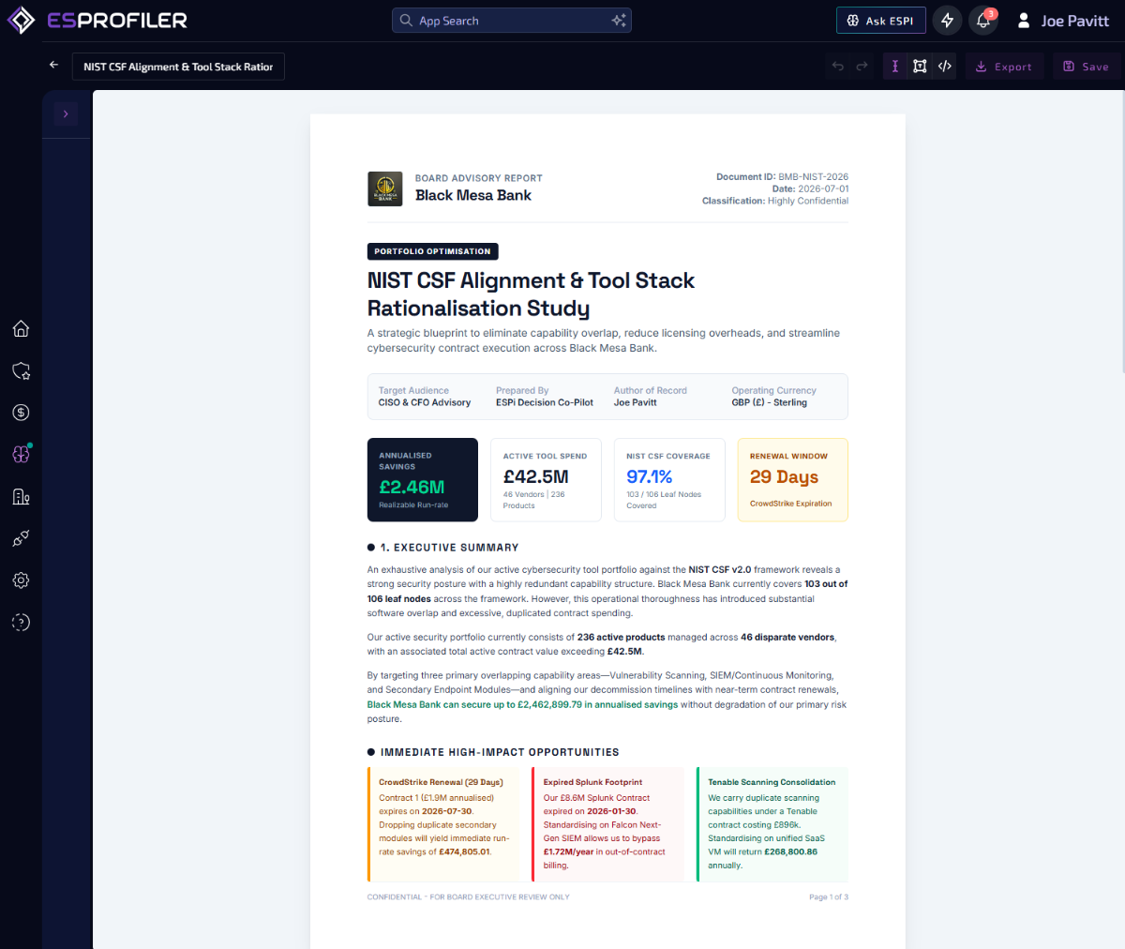Open the help question mark icon
The image size is (1125, 949).
(21, 622)
